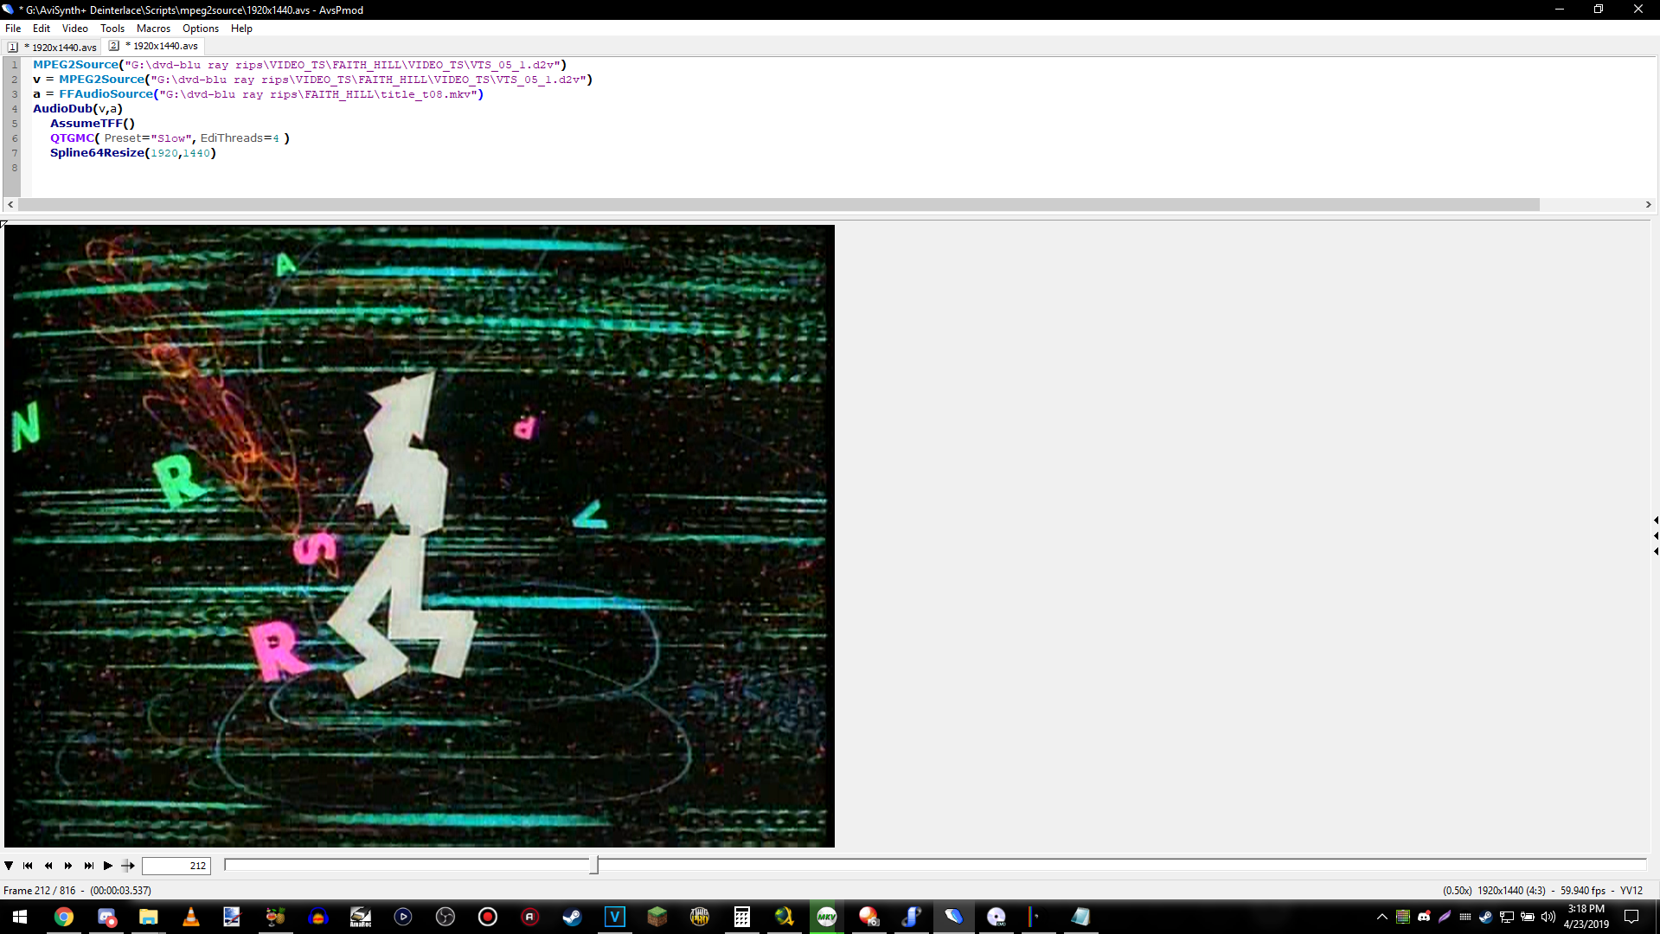
Task: Click the Discord icon in the system tray
Action: pos(1424,917)
